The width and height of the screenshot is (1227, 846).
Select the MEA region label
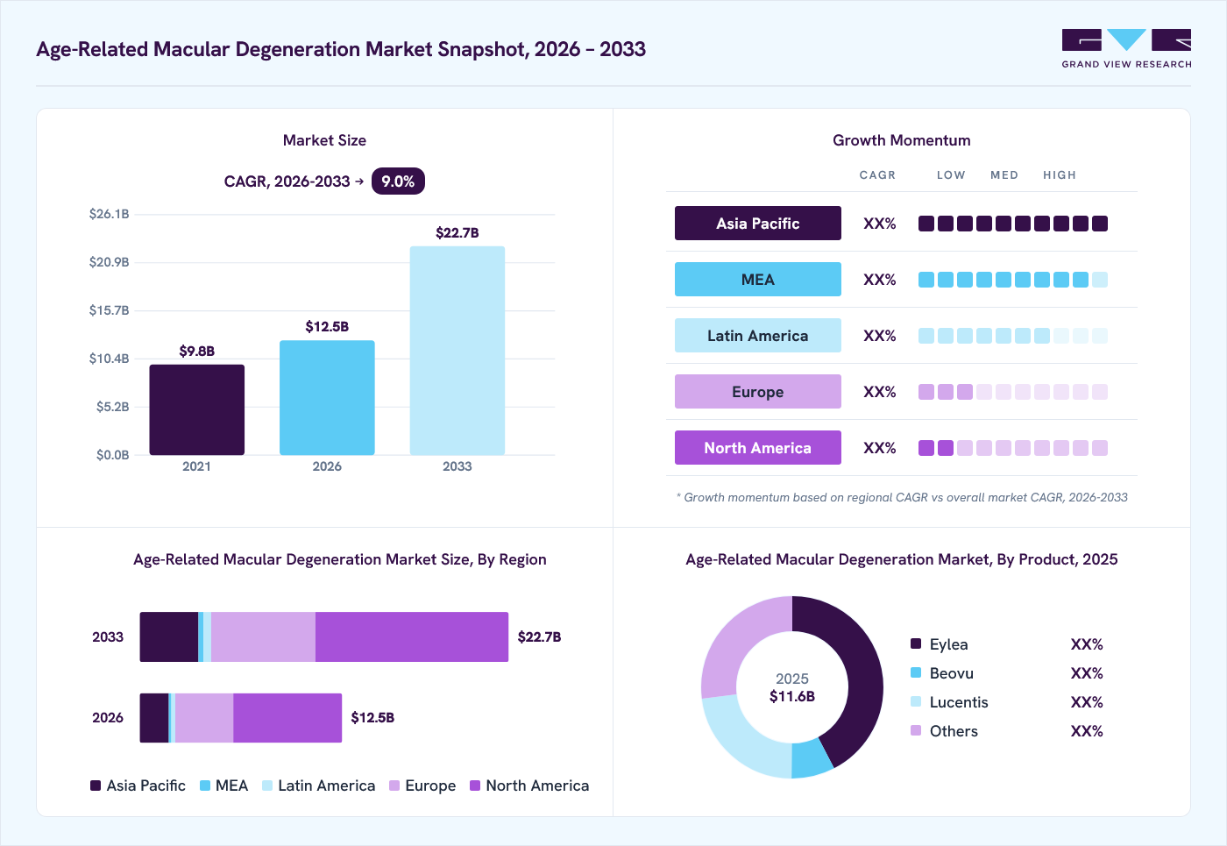[x=758, y=280]
